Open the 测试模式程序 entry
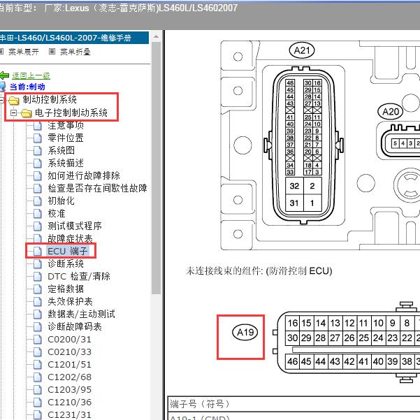This screenshot has height=420, width=420. 75,226
